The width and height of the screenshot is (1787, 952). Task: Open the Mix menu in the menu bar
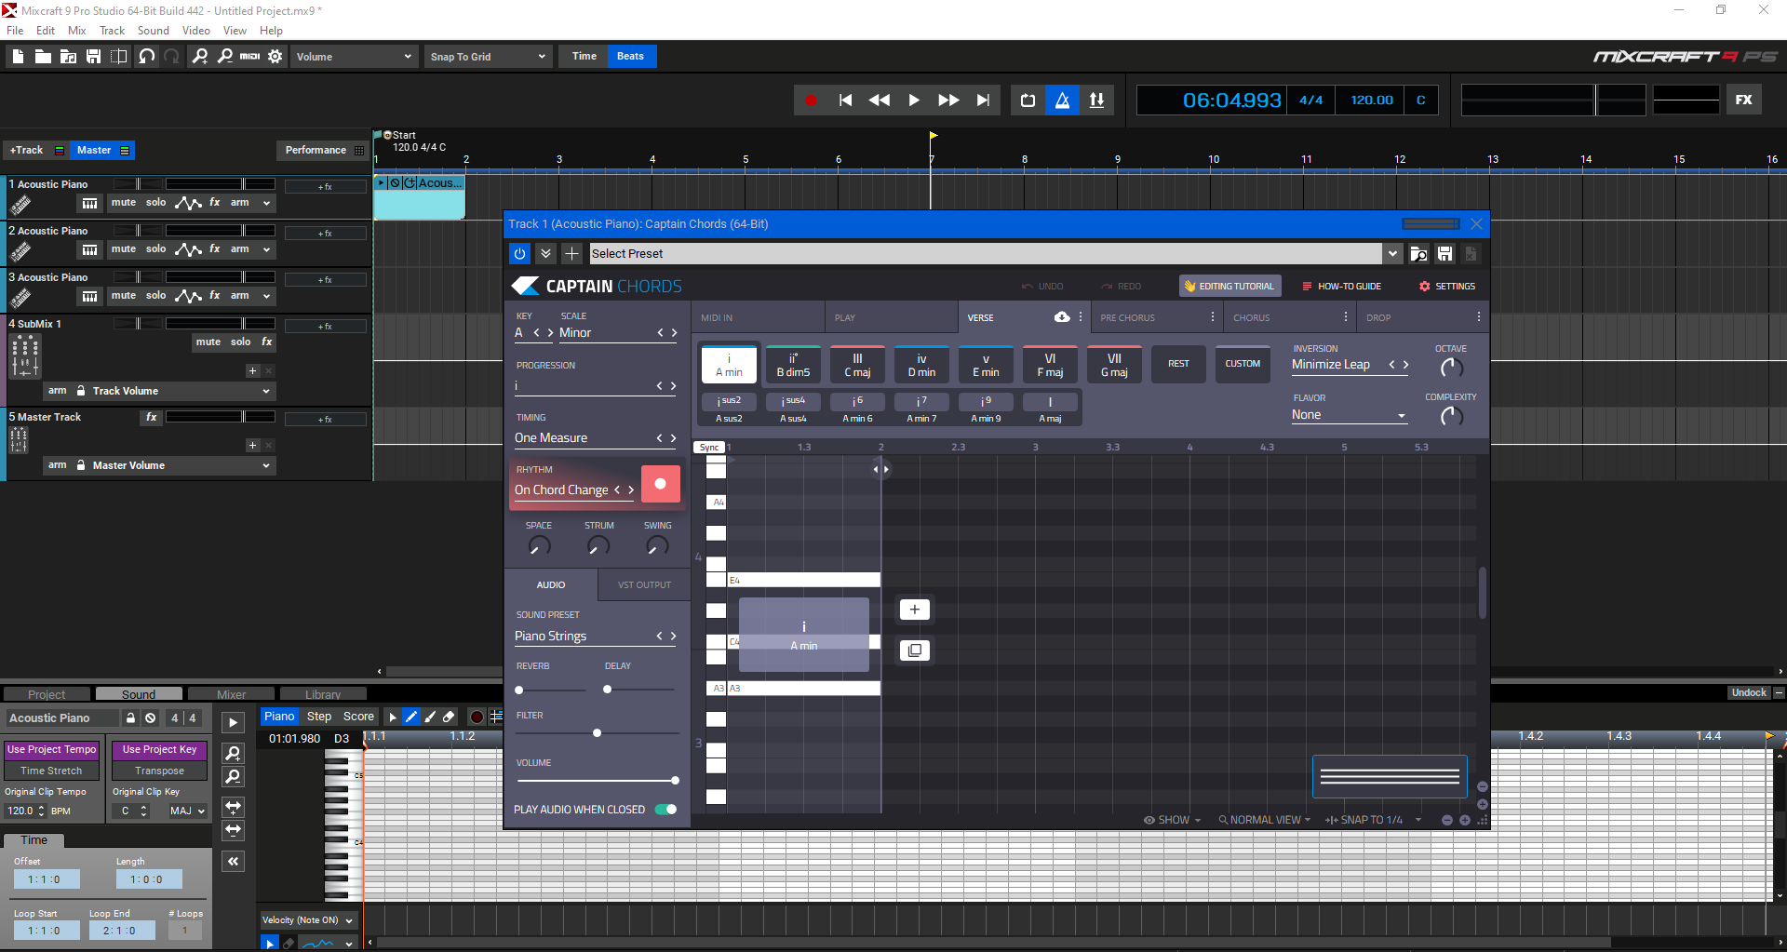pos(77,31)
